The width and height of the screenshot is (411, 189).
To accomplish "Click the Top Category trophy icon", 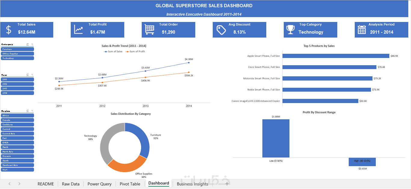I will pos(290,29).
